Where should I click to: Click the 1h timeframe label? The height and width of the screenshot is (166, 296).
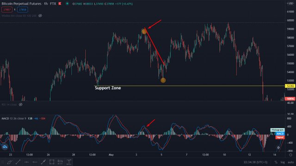click(46, 4)
